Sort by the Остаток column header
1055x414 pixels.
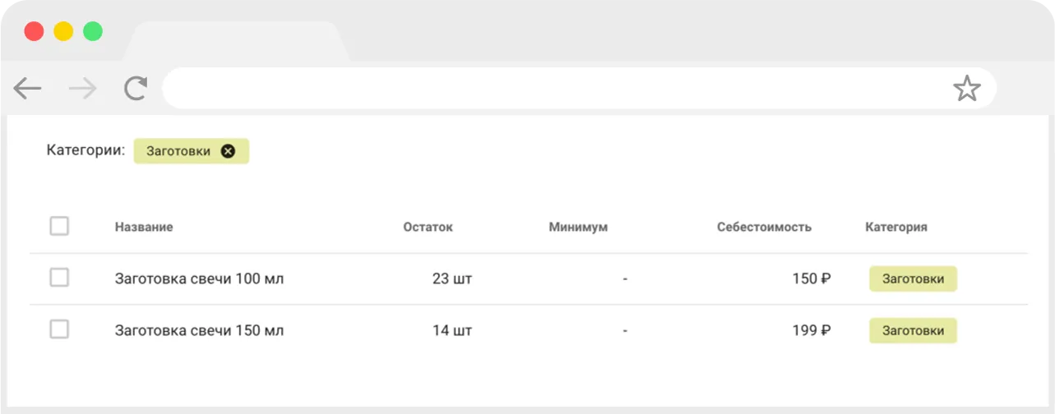(428, 227)
